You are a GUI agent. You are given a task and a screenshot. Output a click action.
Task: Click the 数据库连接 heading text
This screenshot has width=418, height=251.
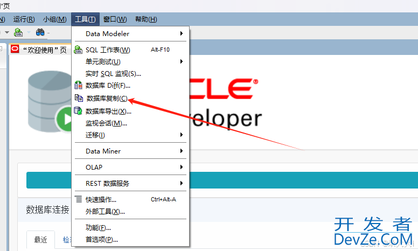(x=47, y=210)
